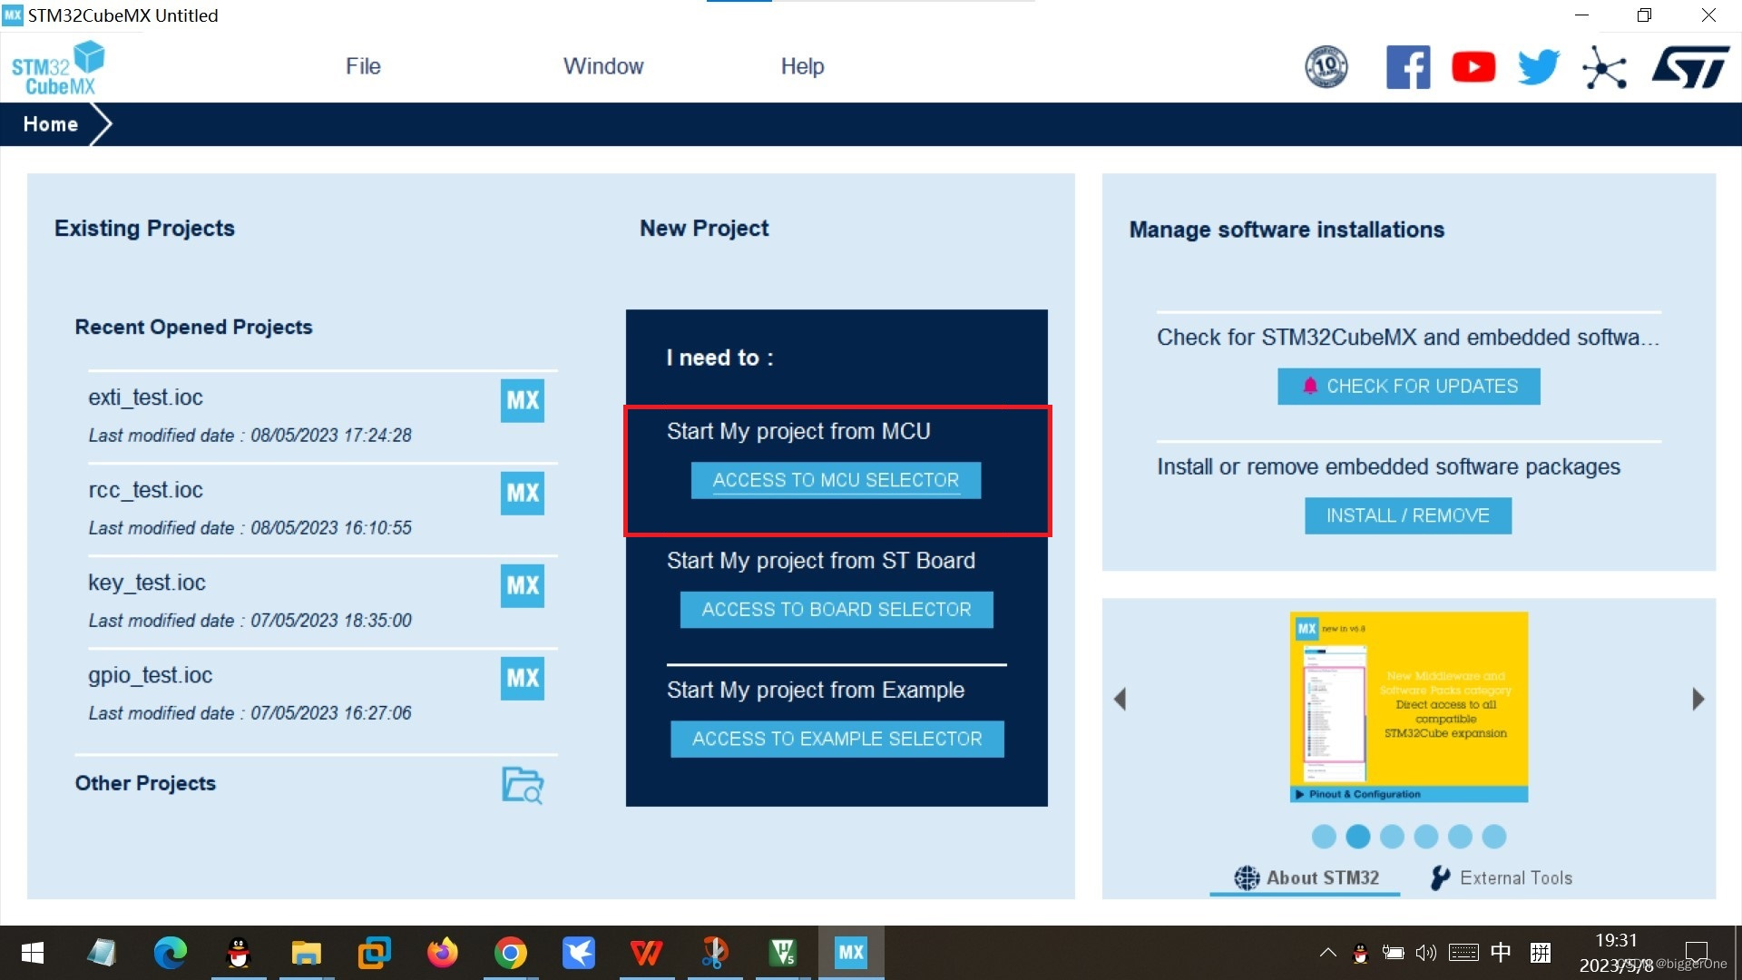
Task: Select the first carousel dot
Action: click(x=1324, y=837)
